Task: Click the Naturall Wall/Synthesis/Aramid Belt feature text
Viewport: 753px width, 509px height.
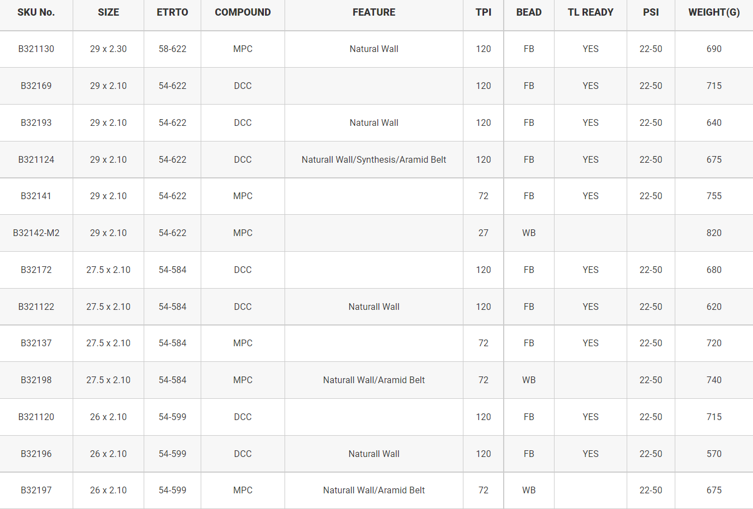Action: 374,159
